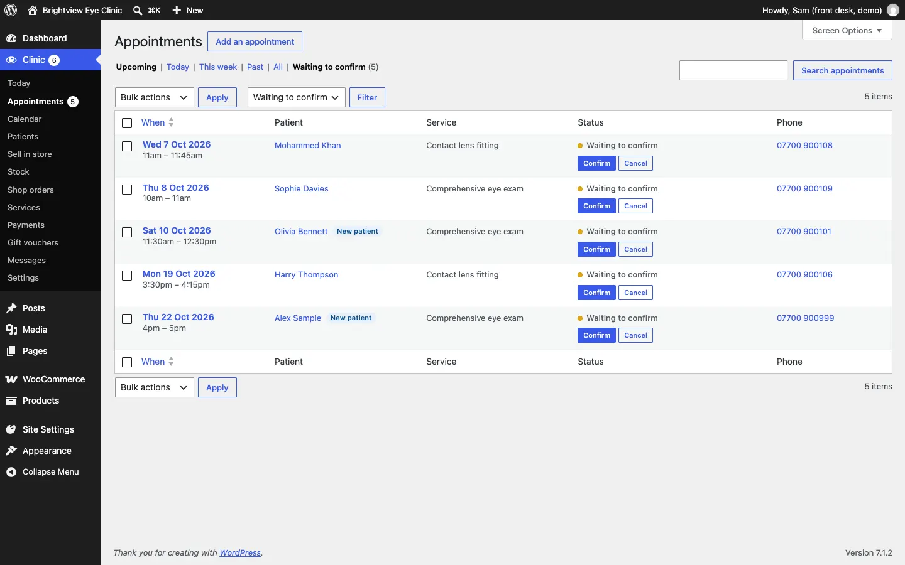This screenshot has width=905, height=565.
Task: Click the Add an appointment button
Action: coord(255,41)
